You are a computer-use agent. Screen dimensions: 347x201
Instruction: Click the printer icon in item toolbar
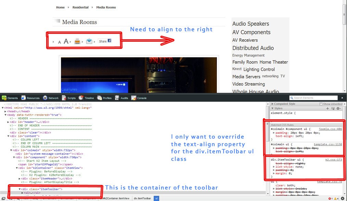[78, 41]
